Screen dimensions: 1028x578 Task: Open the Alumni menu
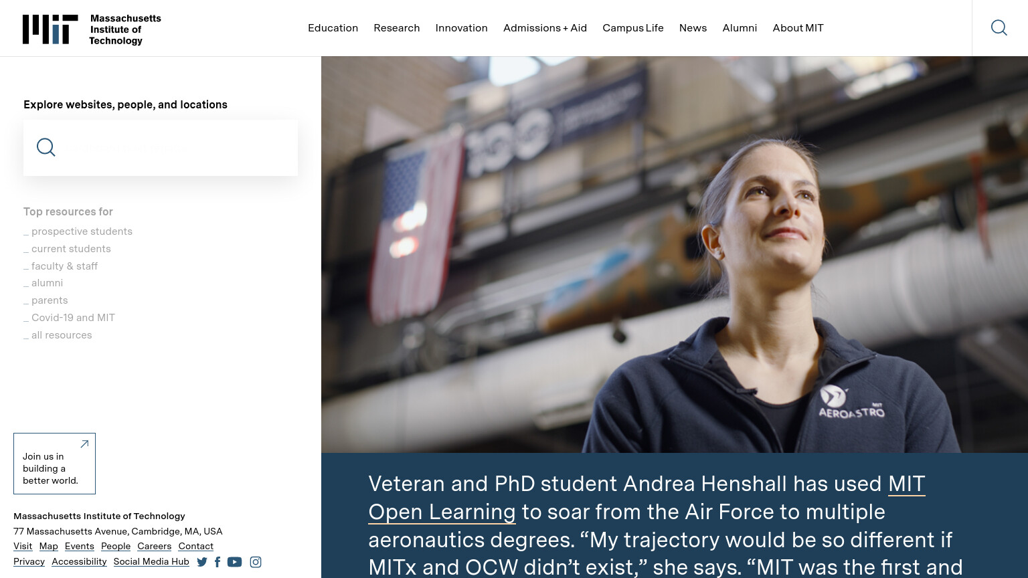[740, 28]
